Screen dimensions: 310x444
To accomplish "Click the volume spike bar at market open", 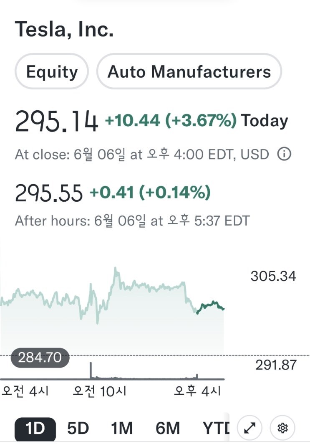I will [91, 370].
